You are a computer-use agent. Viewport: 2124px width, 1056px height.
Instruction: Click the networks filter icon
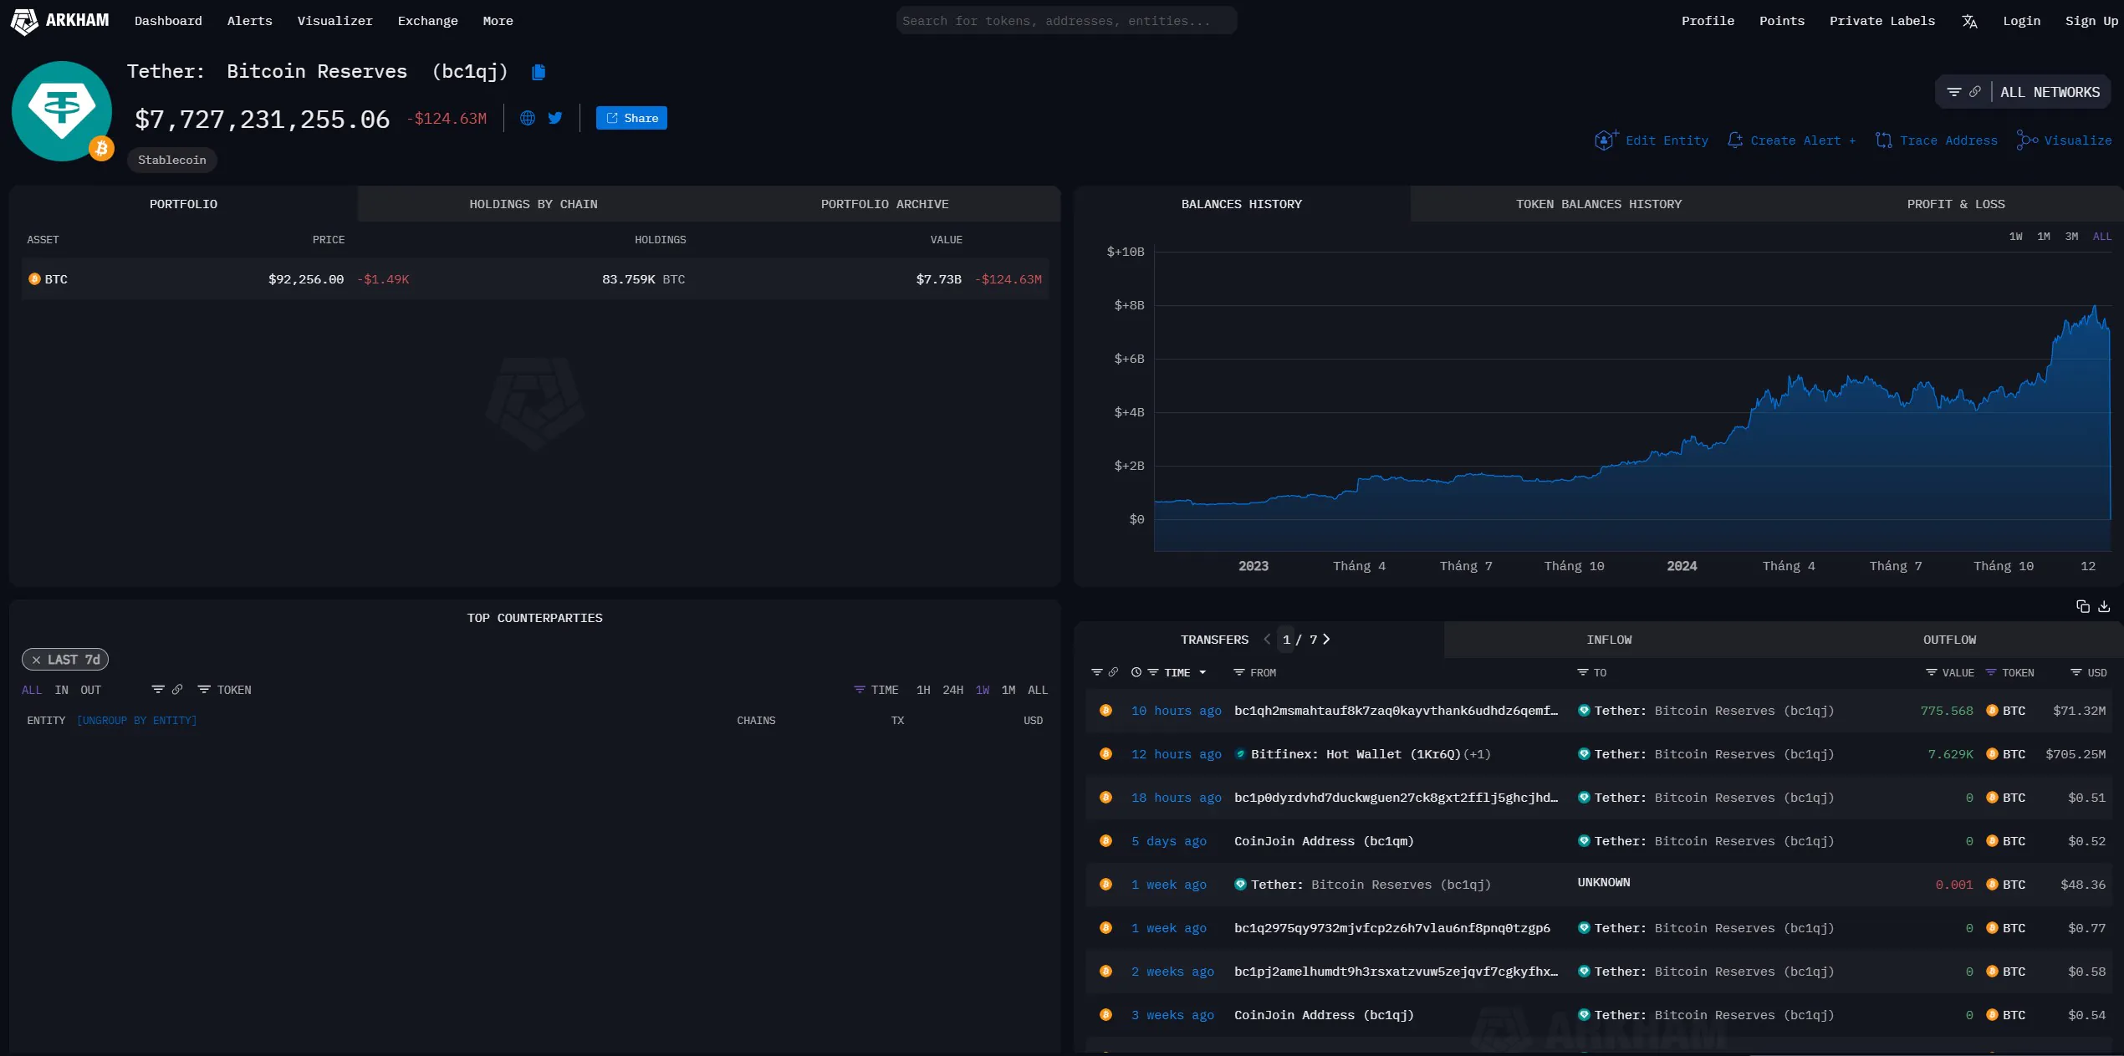(1954, 92)
